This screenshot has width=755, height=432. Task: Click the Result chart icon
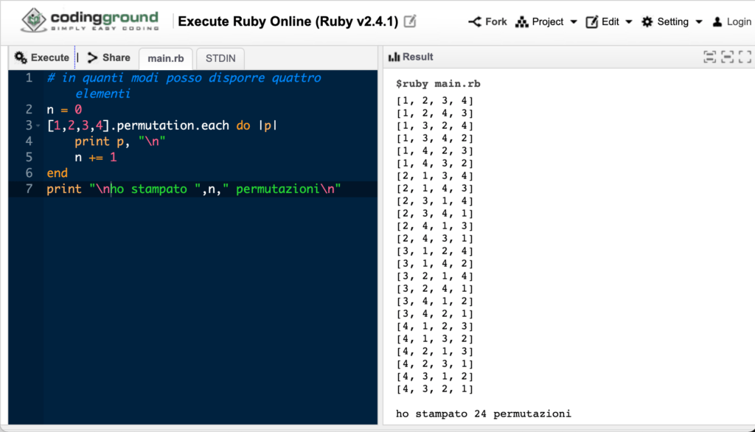click(394, 57)
